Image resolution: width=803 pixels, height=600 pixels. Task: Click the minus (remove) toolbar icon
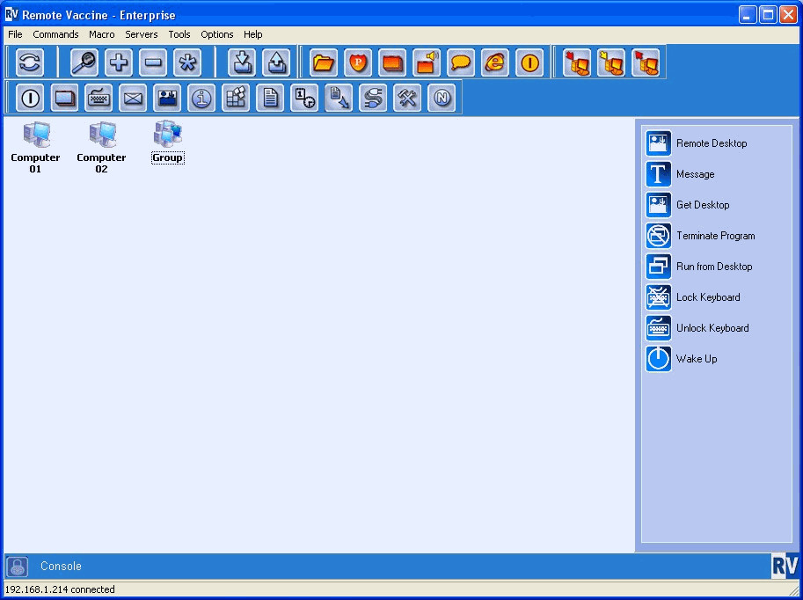[153, 62]
